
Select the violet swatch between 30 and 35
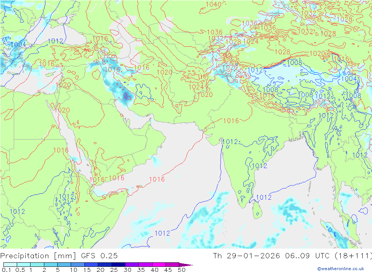132,265
